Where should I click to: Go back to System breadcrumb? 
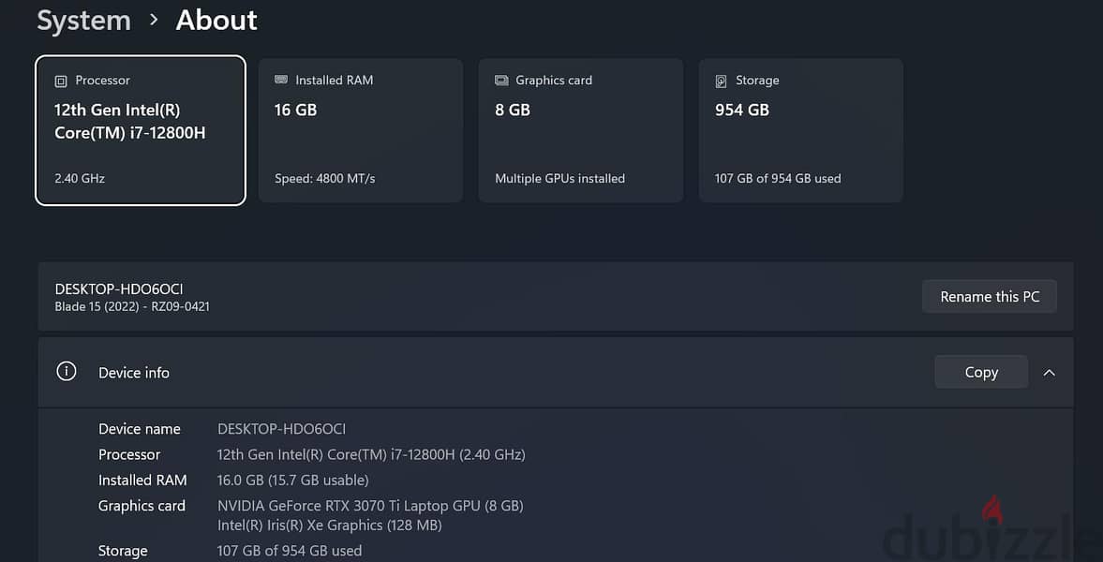83,21
